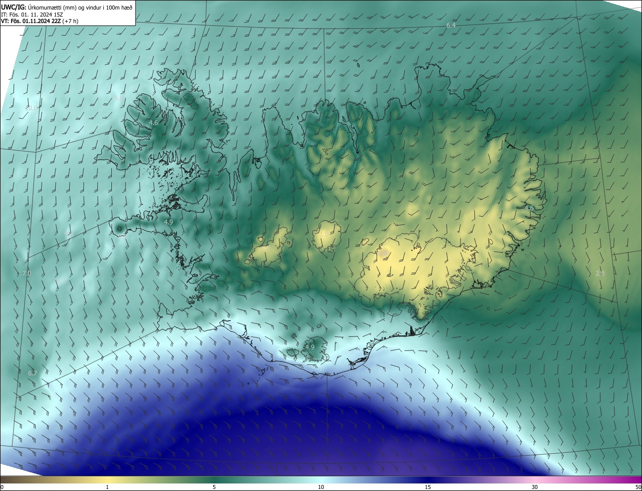Click the '1.0' label on the central glacier
Viewport: 642px width, 491px height.
coord(324,234)
